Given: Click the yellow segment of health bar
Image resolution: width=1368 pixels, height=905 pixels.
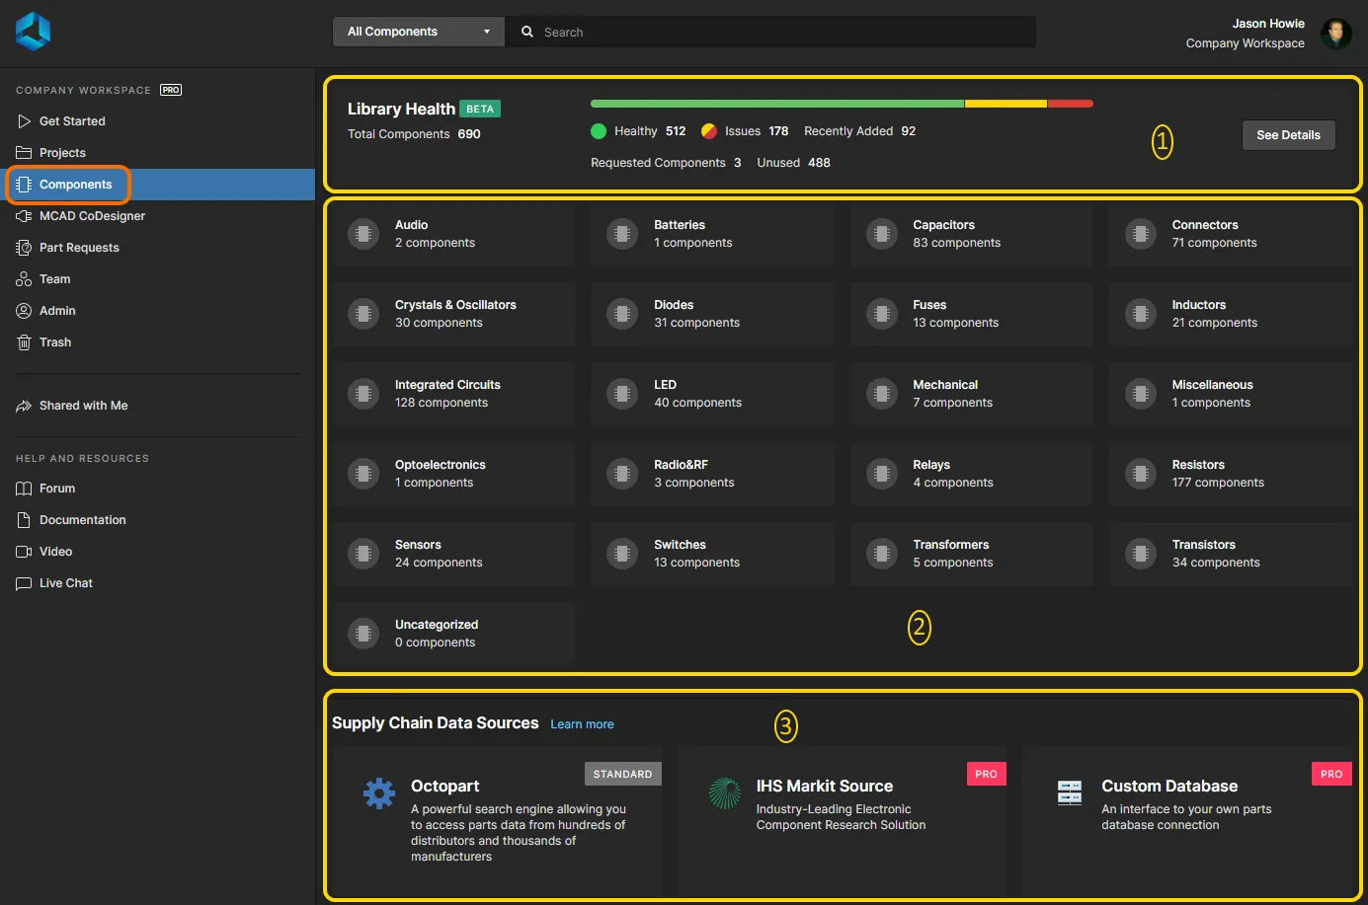Looking at the screenshot, I should (x=1006, y=104).
